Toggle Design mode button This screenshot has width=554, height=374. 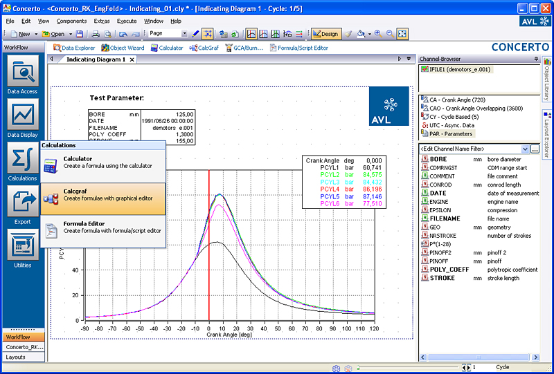326,34
